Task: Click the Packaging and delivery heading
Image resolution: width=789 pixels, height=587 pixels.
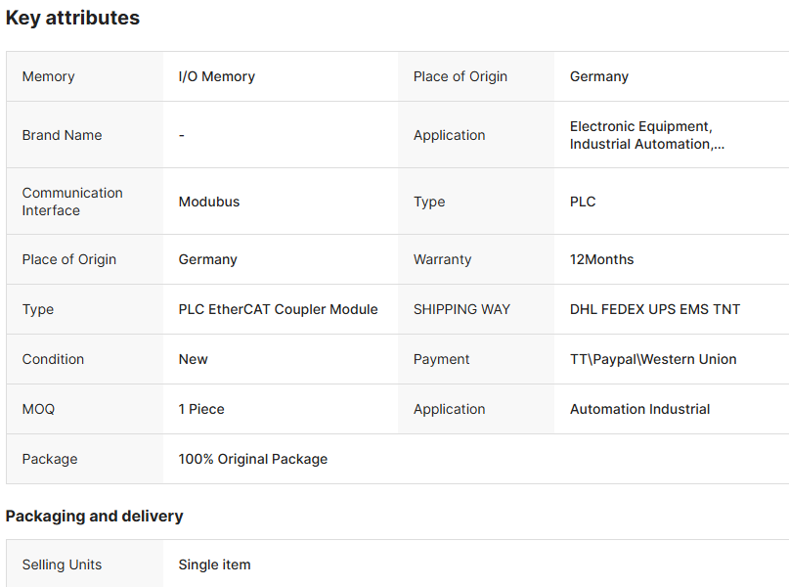Action: coord(94,516)
